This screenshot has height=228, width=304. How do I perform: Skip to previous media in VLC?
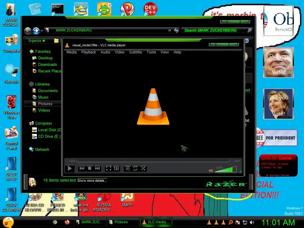click(82, 168)
